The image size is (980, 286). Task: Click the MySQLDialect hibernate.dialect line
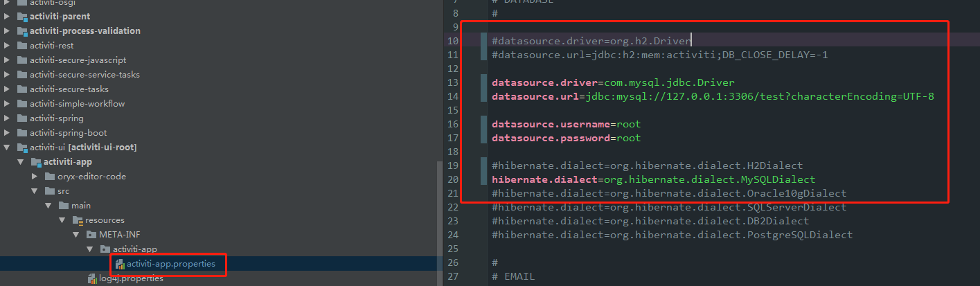pyautogui.click(x=653, y=179)
